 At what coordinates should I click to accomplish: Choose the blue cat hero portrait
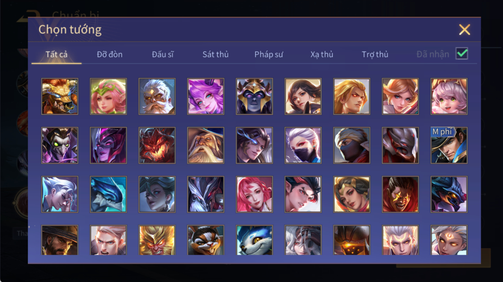[254, 240]
